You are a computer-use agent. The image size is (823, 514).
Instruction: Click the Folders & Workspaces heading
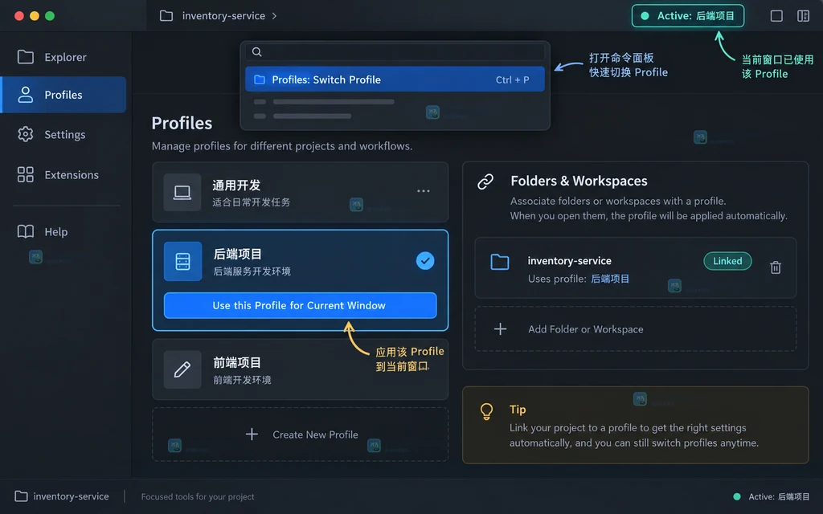tap(579, 181)
